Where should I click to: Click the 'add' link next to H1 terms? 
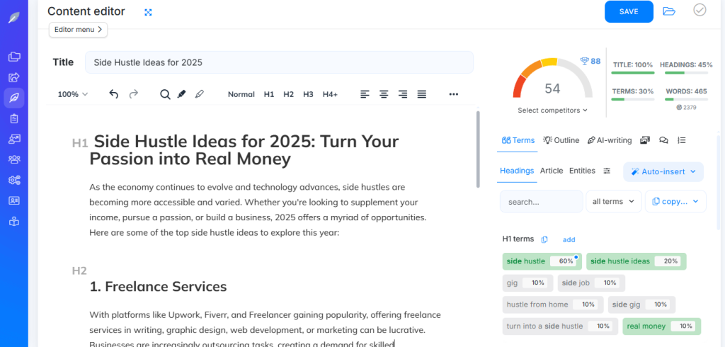(x=569, y=240)
